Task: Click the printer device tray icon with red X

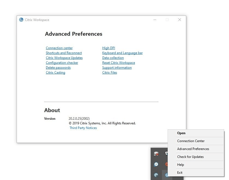Action: (156, 153)
